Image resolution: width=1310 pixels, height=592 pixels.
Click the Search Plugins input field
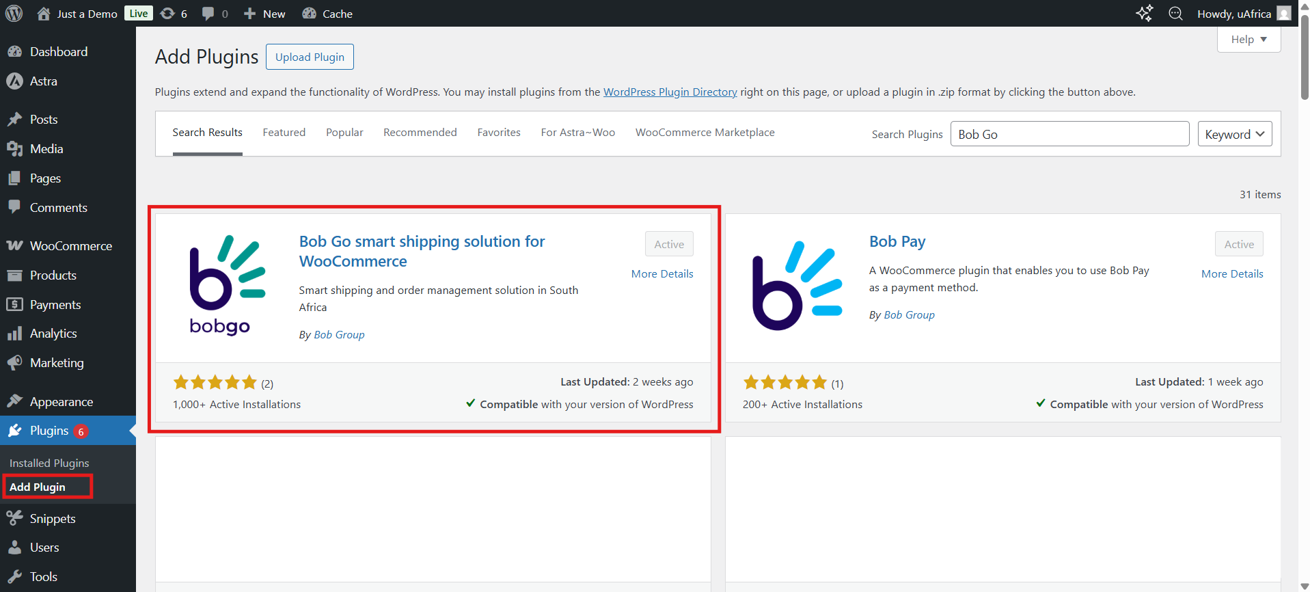pos(1069,134)
